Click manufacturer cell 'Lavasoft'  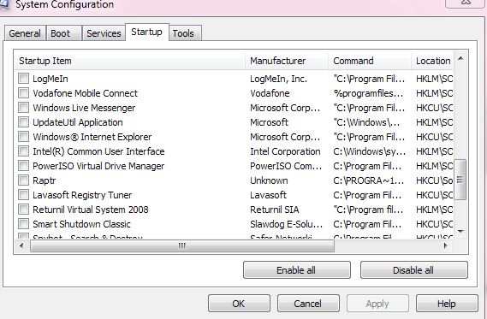tap(269, 196)
